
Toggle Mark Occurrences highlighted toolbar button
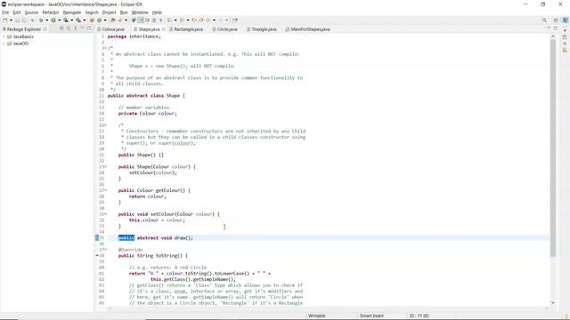[141, 20]
